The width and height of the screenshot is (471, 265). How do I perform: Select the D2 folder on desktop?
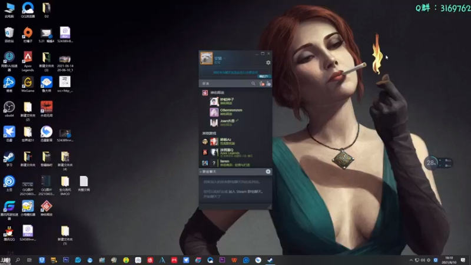coord(47,9)
